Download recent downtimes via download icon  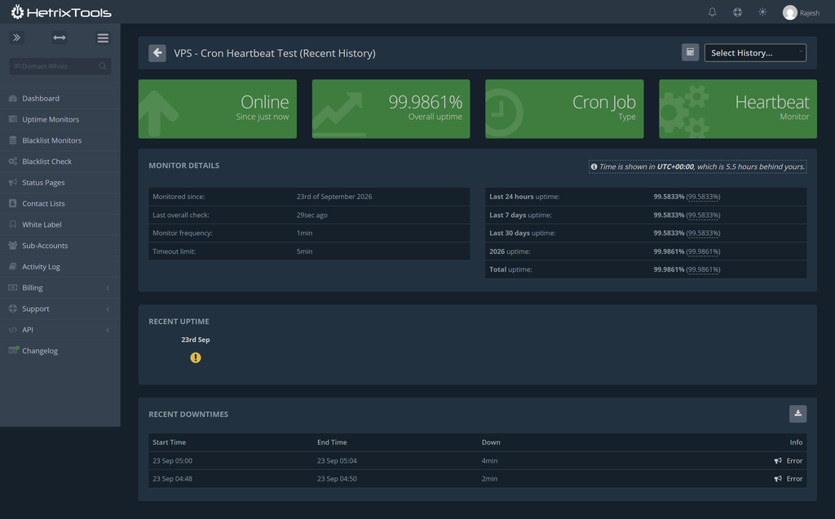(797, 414)
